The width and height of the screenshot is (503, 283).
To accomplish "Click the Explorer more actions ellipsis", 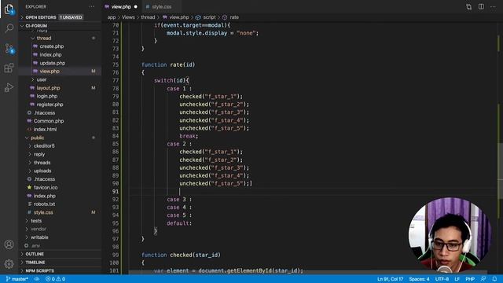I will point(92,7).
